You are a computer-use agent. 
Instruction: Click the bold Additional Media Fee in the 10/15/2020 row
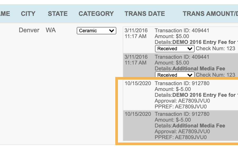[199, 126]
